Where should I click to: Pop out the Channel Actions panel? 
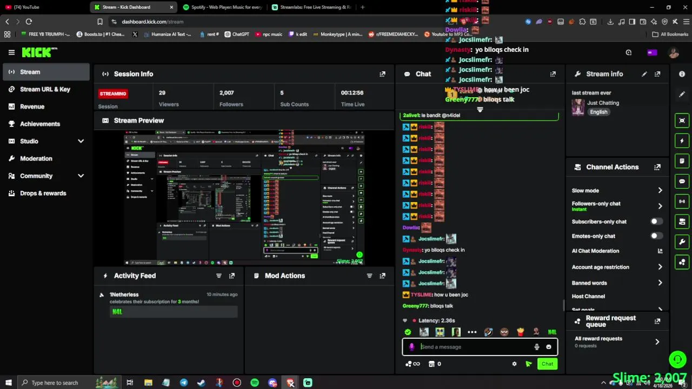tap(657, 167)
